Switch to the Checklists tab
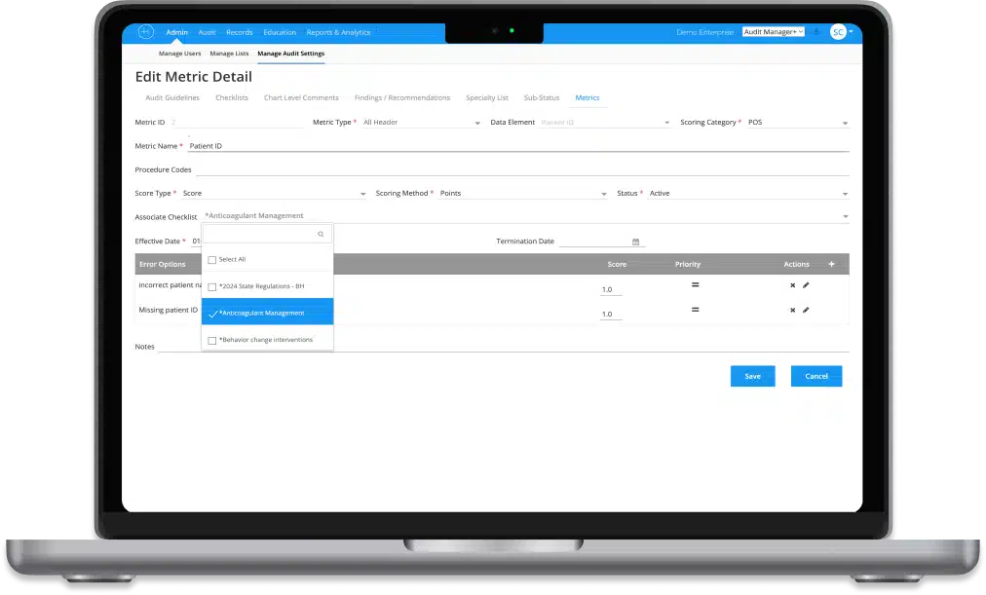 click(x=232, y=97)
